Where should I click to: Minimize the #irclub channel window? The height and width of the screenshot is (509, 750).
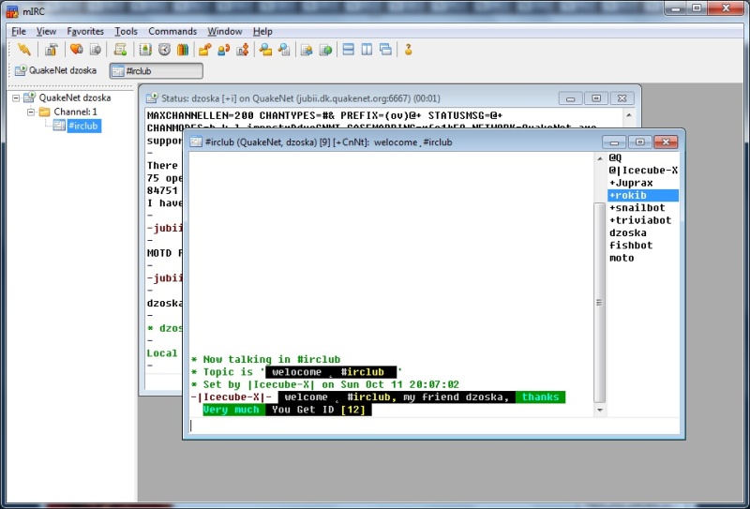coord(614,142)
